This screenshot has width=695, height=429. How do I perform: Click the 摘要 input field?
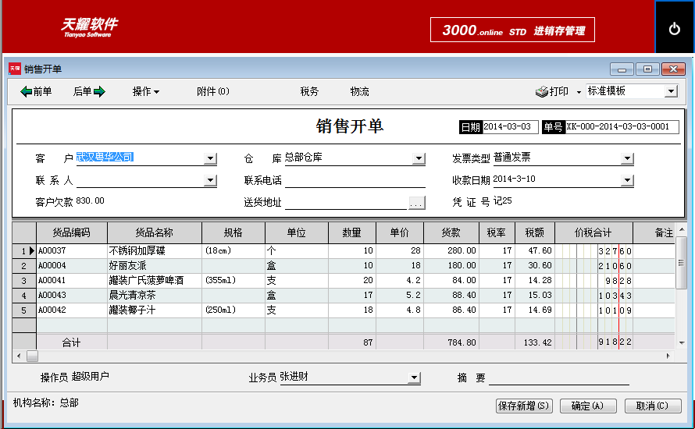(x=559, y=378)
